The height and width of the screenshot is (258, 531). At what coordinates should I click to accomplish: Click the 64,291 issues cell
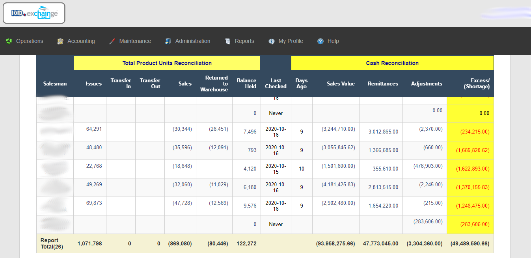coord(94,129)
